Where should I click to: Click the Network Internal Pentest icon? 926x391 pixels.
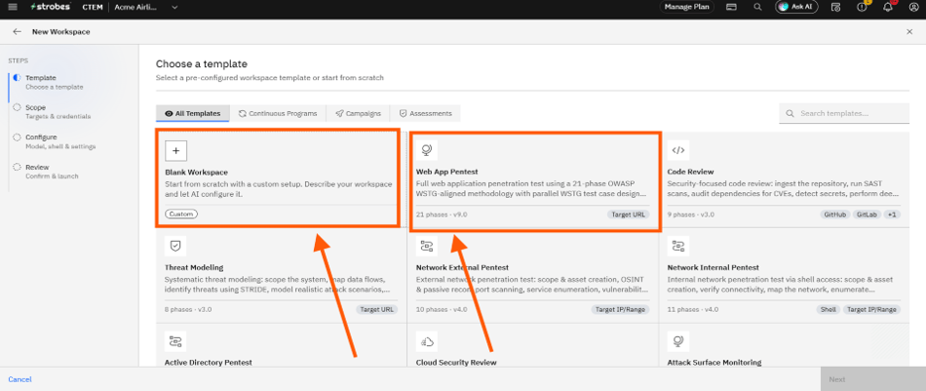pyautogui.click(x=678, y=246)
